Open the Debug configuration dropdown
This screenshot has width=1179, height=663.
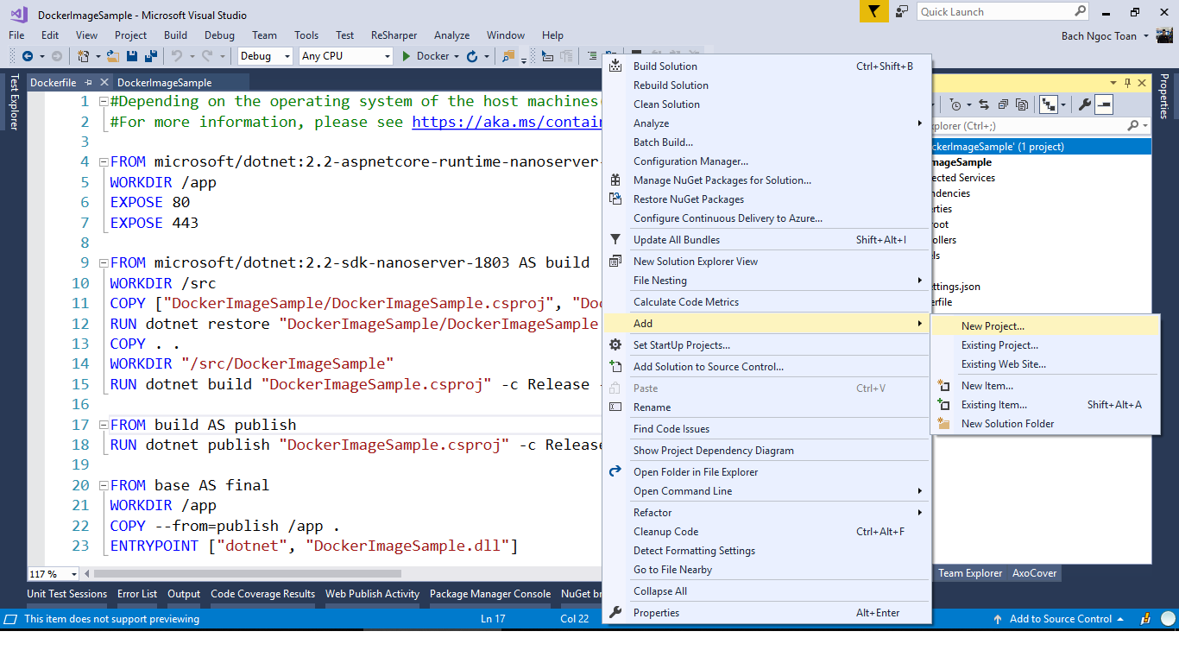(267, 56)
